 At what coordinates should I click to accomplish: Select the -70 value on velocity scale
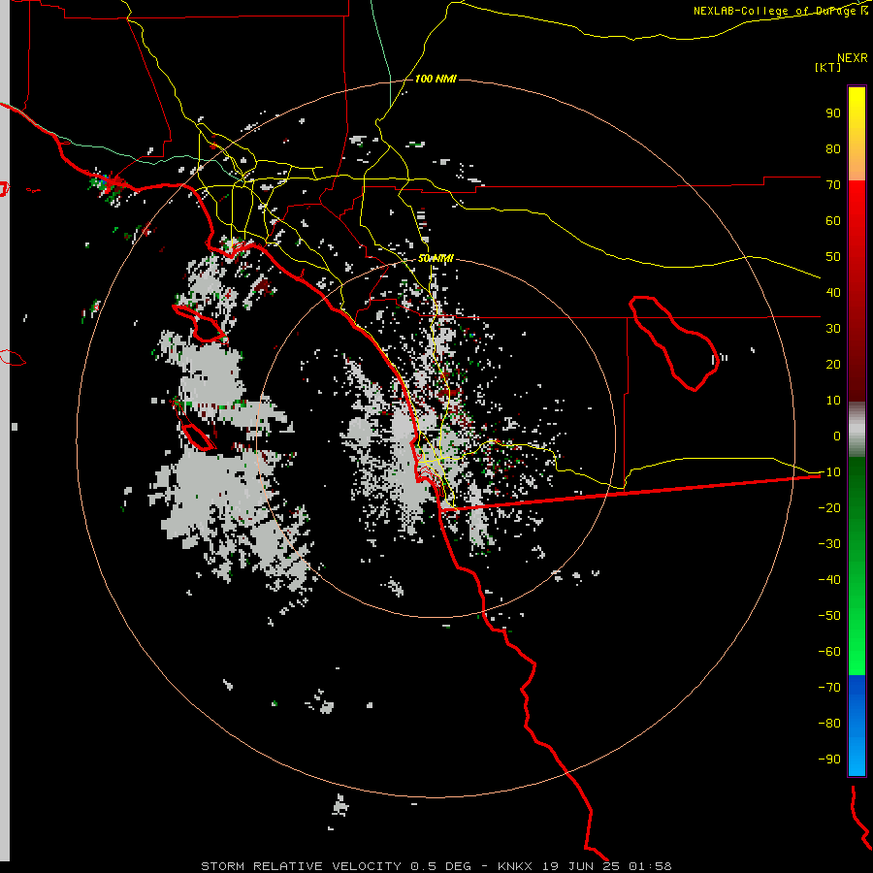tap(829, 688)
